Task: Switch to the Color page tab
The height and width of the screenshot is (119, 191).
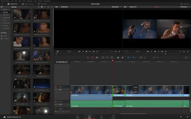Action: (x=101, y=117)
